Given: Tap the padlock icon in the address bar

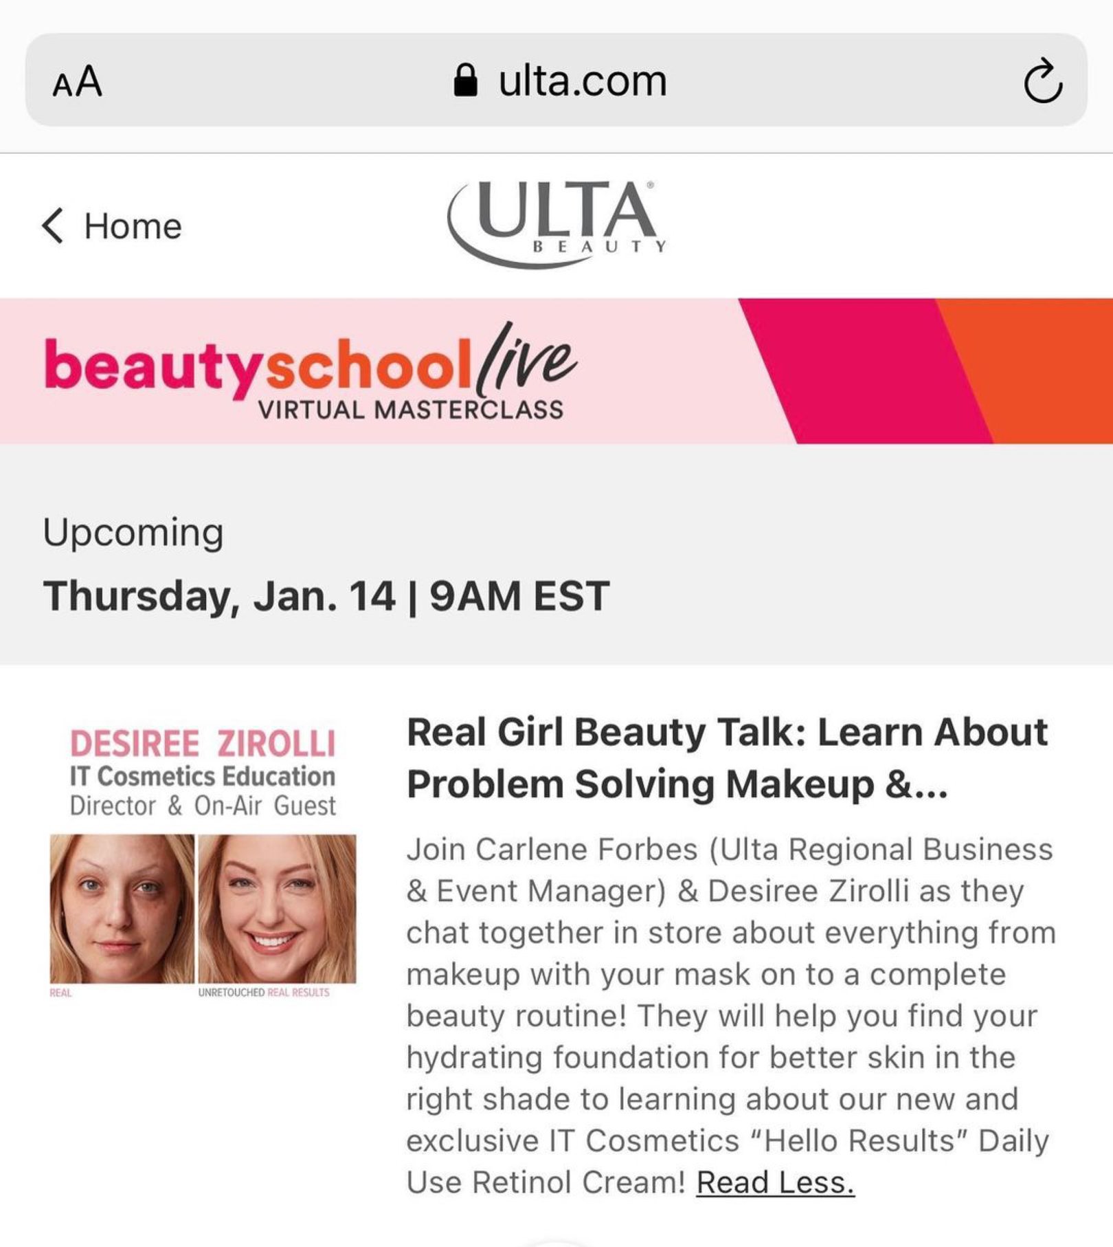Looking at the screenshot, I should click(x=465, y=81).
